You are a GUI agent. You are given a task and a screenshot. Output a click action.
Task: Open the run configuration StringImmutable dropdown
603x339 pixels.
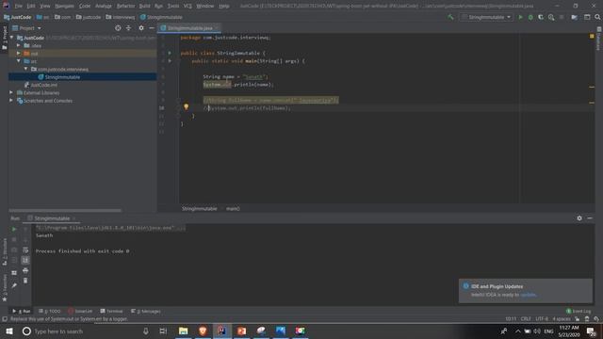click(486, 17)
